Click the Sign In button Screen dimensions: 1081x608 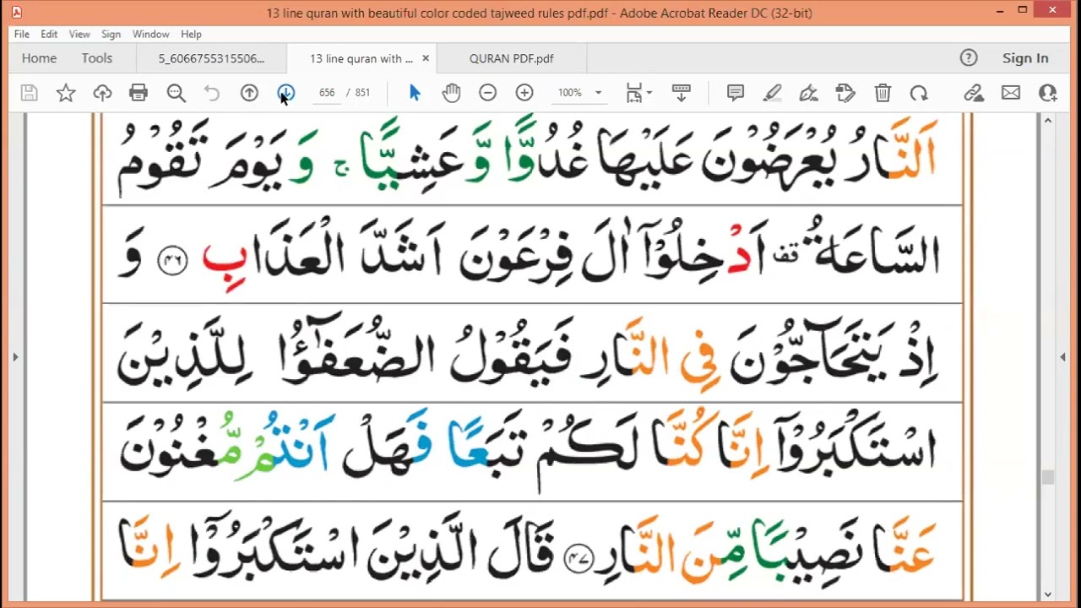(1025, 58)
